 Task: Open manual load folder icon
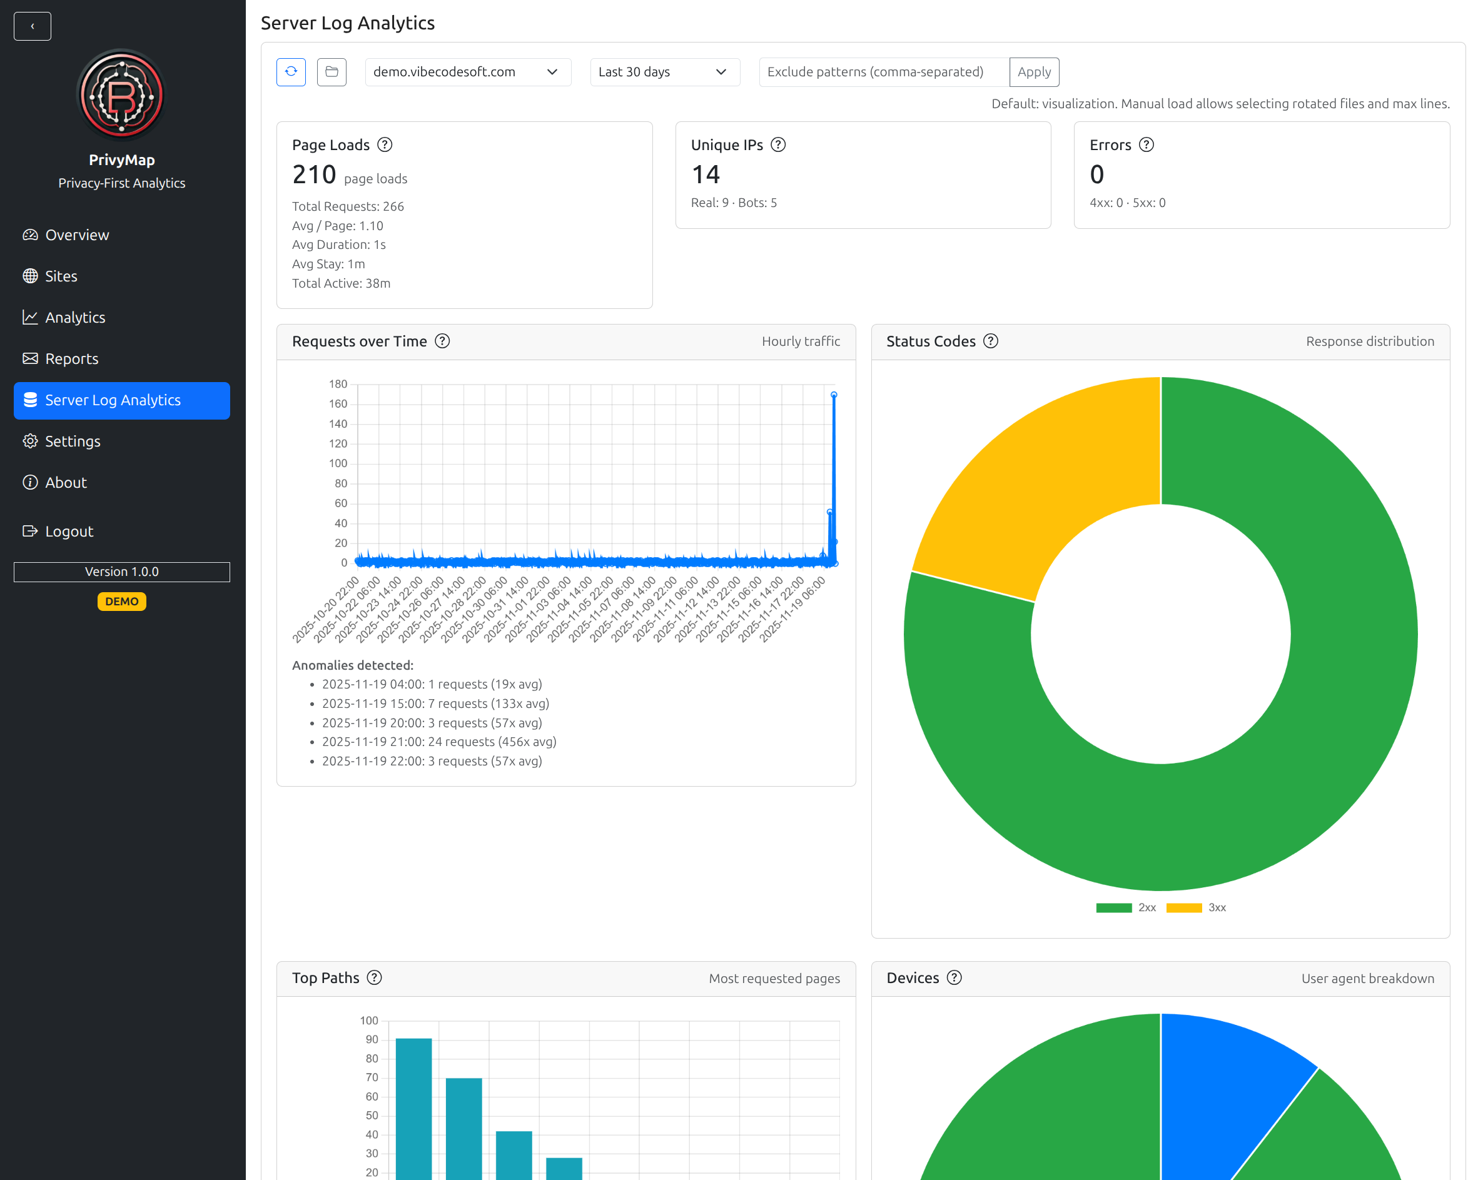pyautogui.click(x=332, y=72)
